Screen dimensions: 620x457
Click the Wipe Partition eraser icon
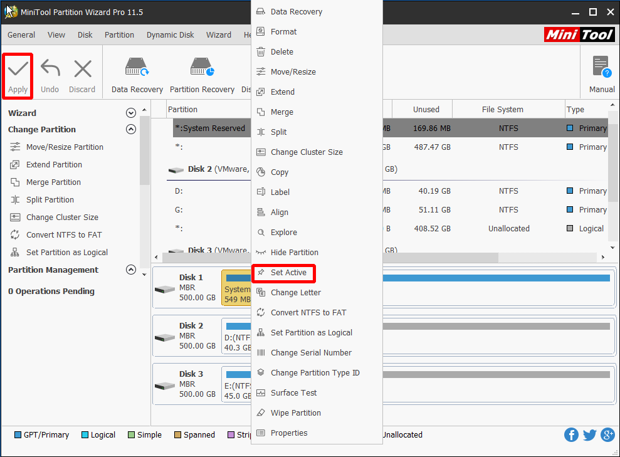(261, 412)
